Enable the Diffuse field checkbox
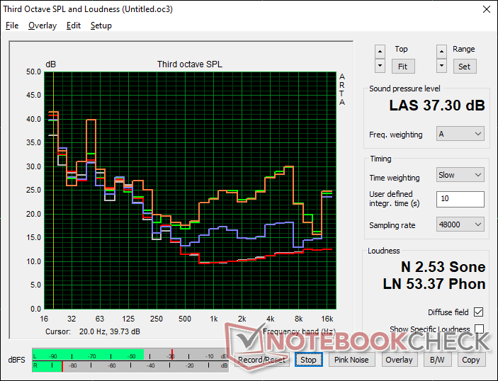The height and width of the screenshot is (381, 498). [x=479, y=312]
